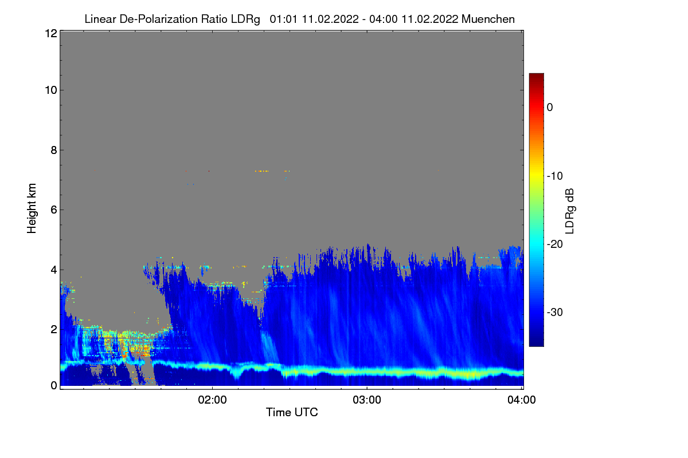The width and height of the screenshot is (688, 458).
Task: Click the 'LDRg dB' colorbar label
Action: (x=570, y=211)
